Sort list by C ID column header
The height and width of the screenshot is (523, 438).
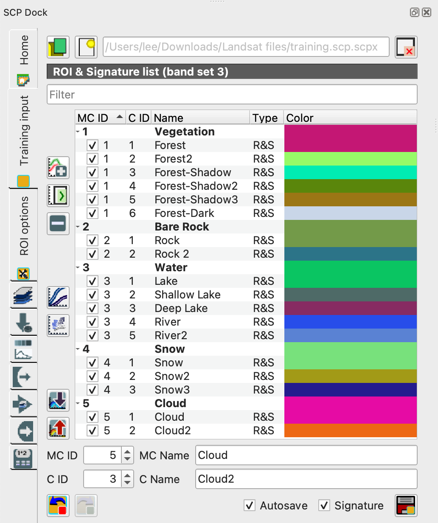[x=139, y=118]
